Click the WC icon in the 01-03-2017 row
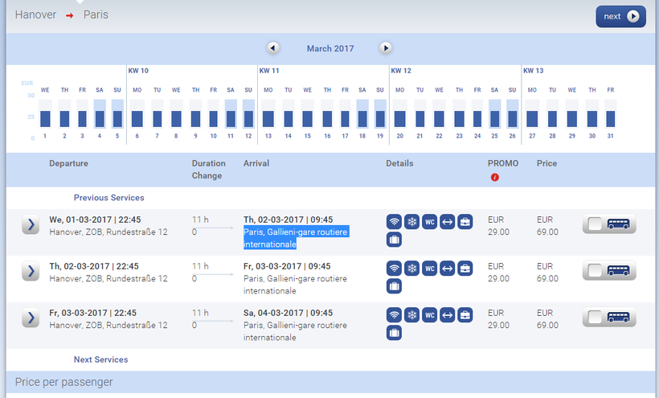This screenshot has width=659, height=398. 430,222
